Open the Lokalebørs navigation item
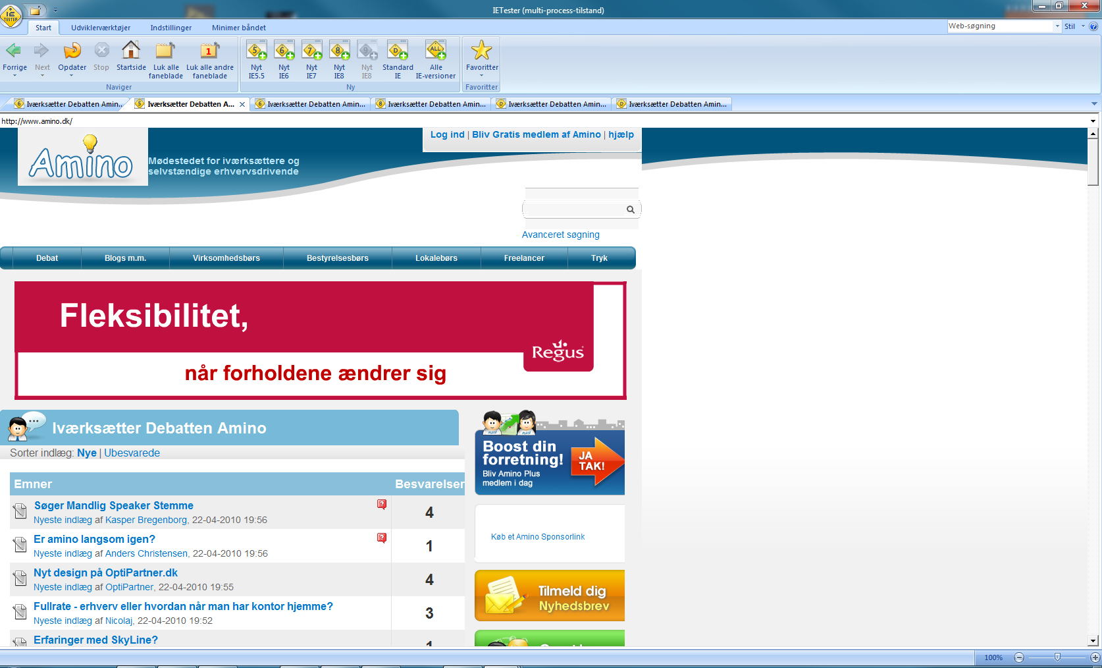The height and width of the screenshot is (668, 1102). (x=436, y=258)
